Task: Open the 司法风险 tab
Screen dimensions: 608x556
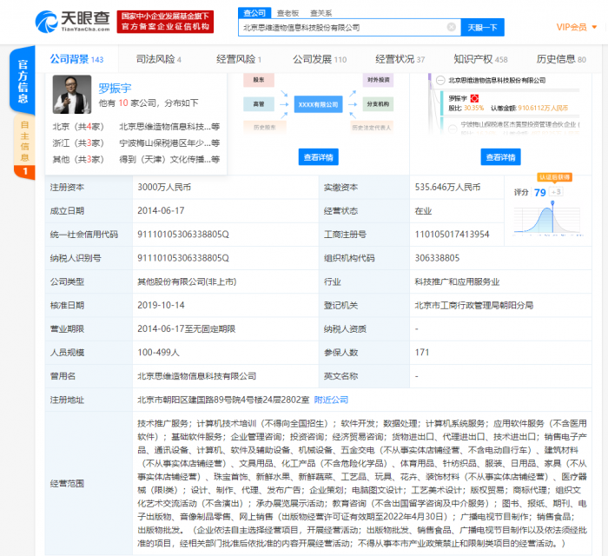Action: coord(158,59)
